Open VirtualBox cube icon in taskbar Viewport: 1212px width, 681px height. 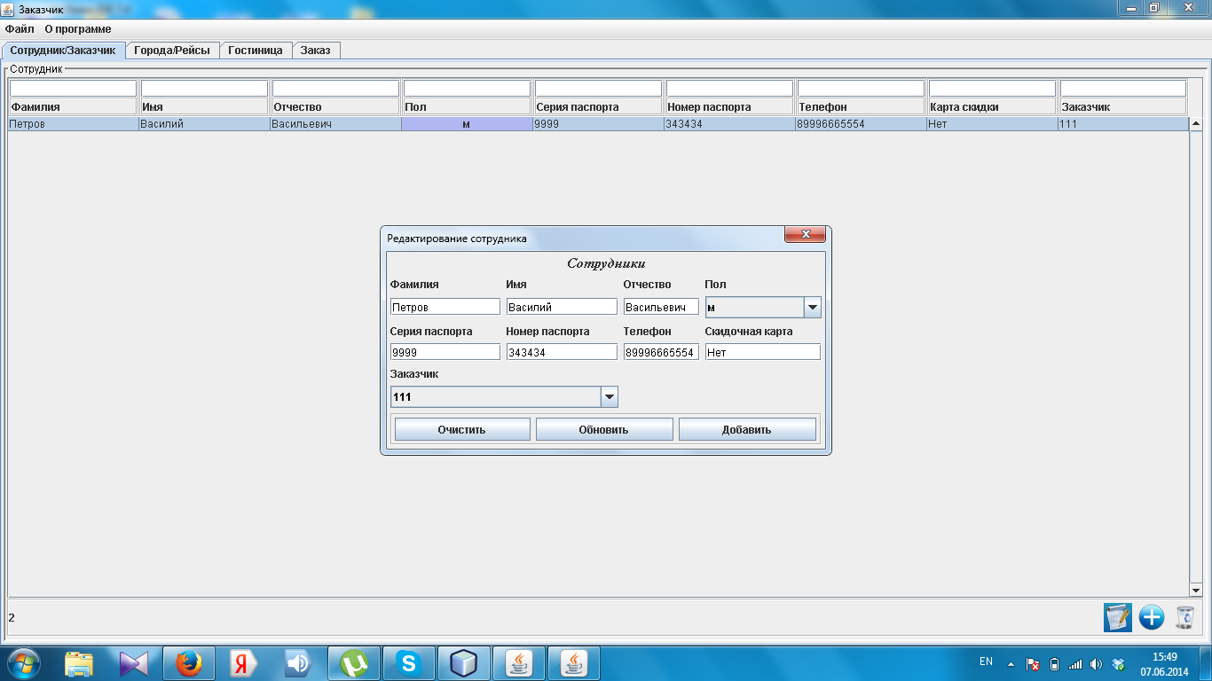tap(463, 663)
